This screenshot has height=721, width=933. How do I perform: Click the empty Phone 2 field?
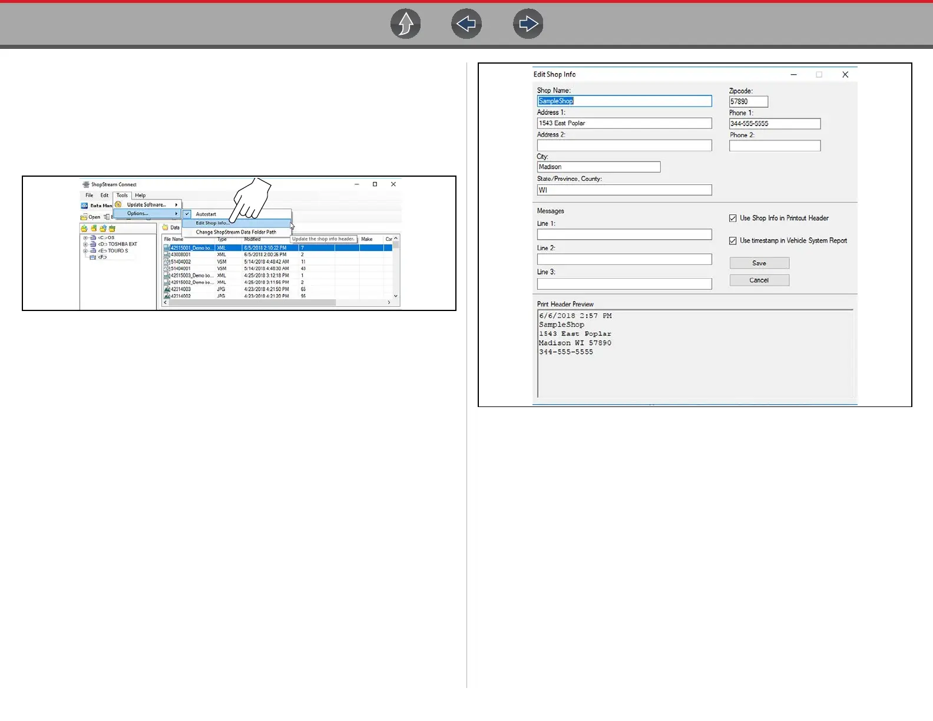(775, 145)
